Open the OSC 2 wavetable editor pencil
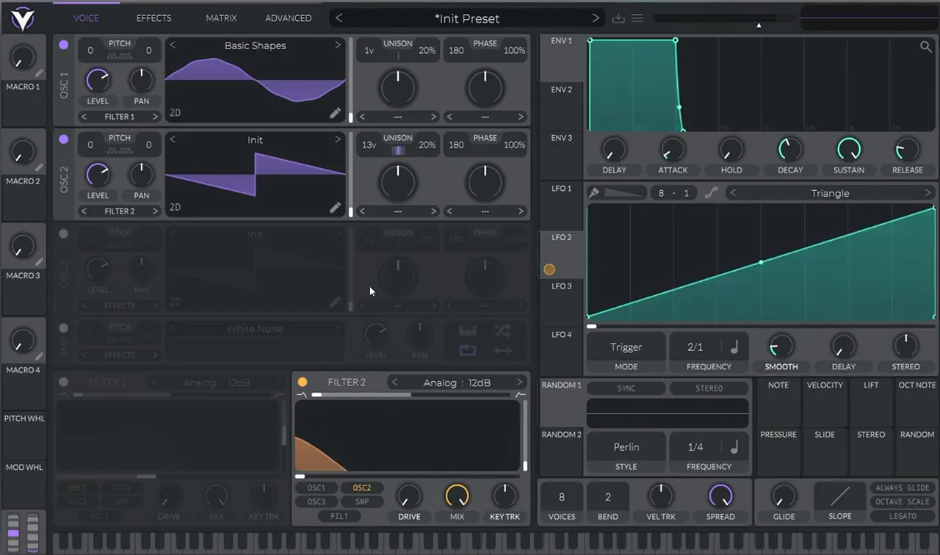Viewport: 940px width, 555px height. coord(335,207)
